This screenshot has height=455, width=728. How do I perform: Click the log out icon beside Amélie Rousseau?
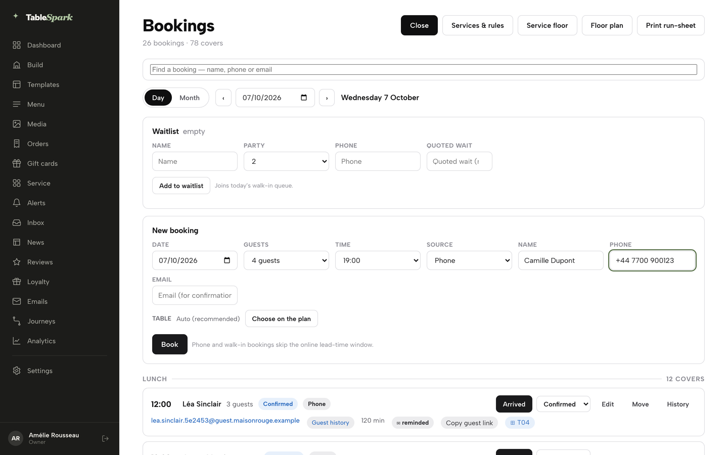pyautogui.click(x=105, y=438)
